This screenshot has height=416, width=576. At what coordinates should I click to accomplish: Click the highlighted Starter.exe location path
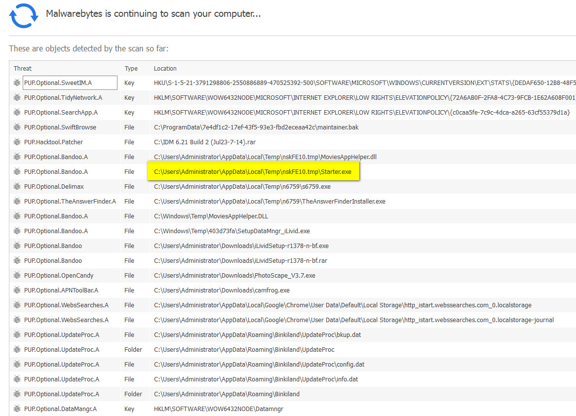[x=253, y=172]
